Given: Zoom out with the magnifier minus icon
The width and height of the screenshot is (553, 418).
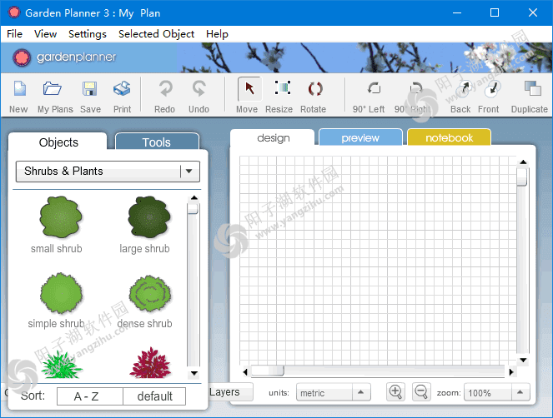Looking at the screenshot, I should [x=421, y=392].
